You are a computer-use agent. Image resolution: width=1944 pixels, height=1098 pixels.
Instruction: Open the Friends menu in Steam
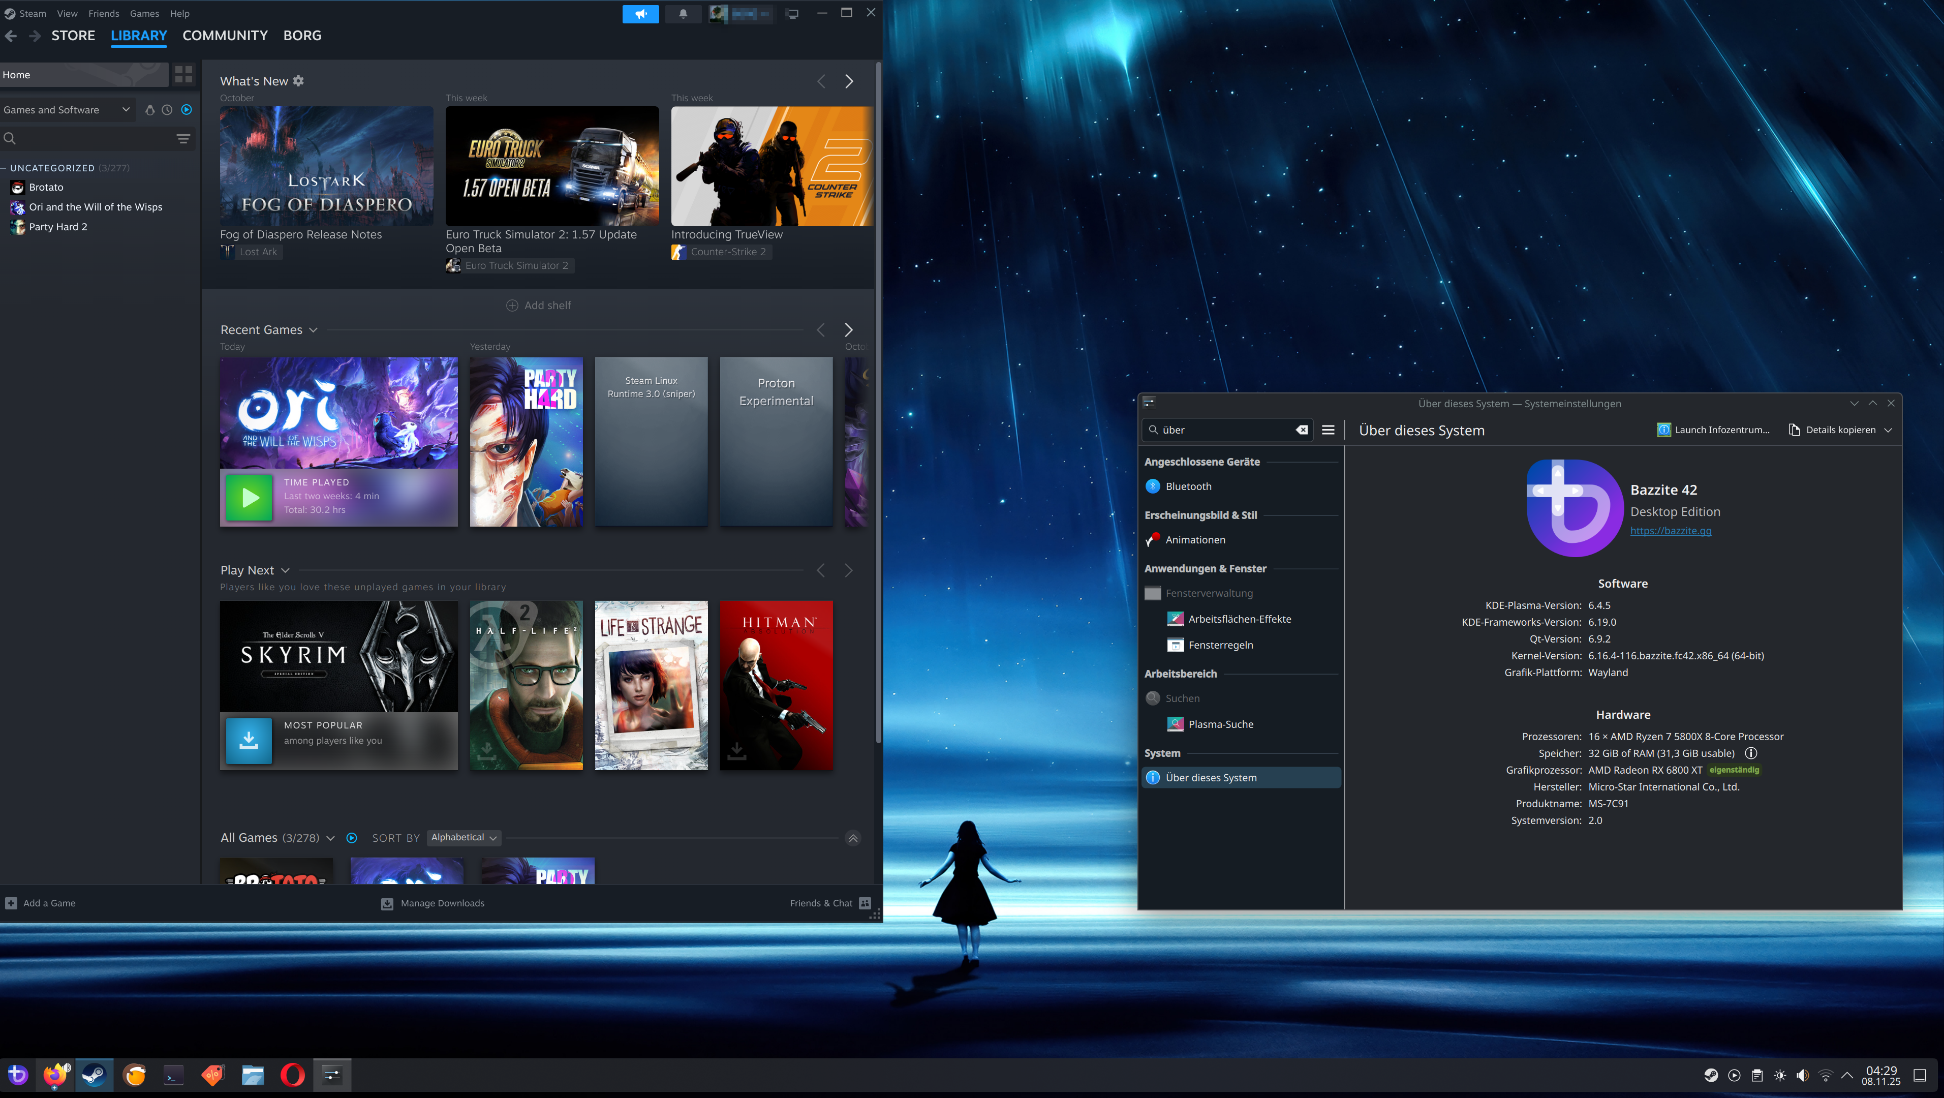103,14
